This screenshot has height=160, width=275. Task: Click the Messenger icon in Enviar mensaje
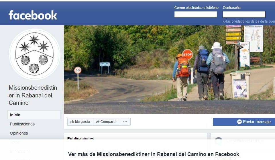click(x=239, y=122)
